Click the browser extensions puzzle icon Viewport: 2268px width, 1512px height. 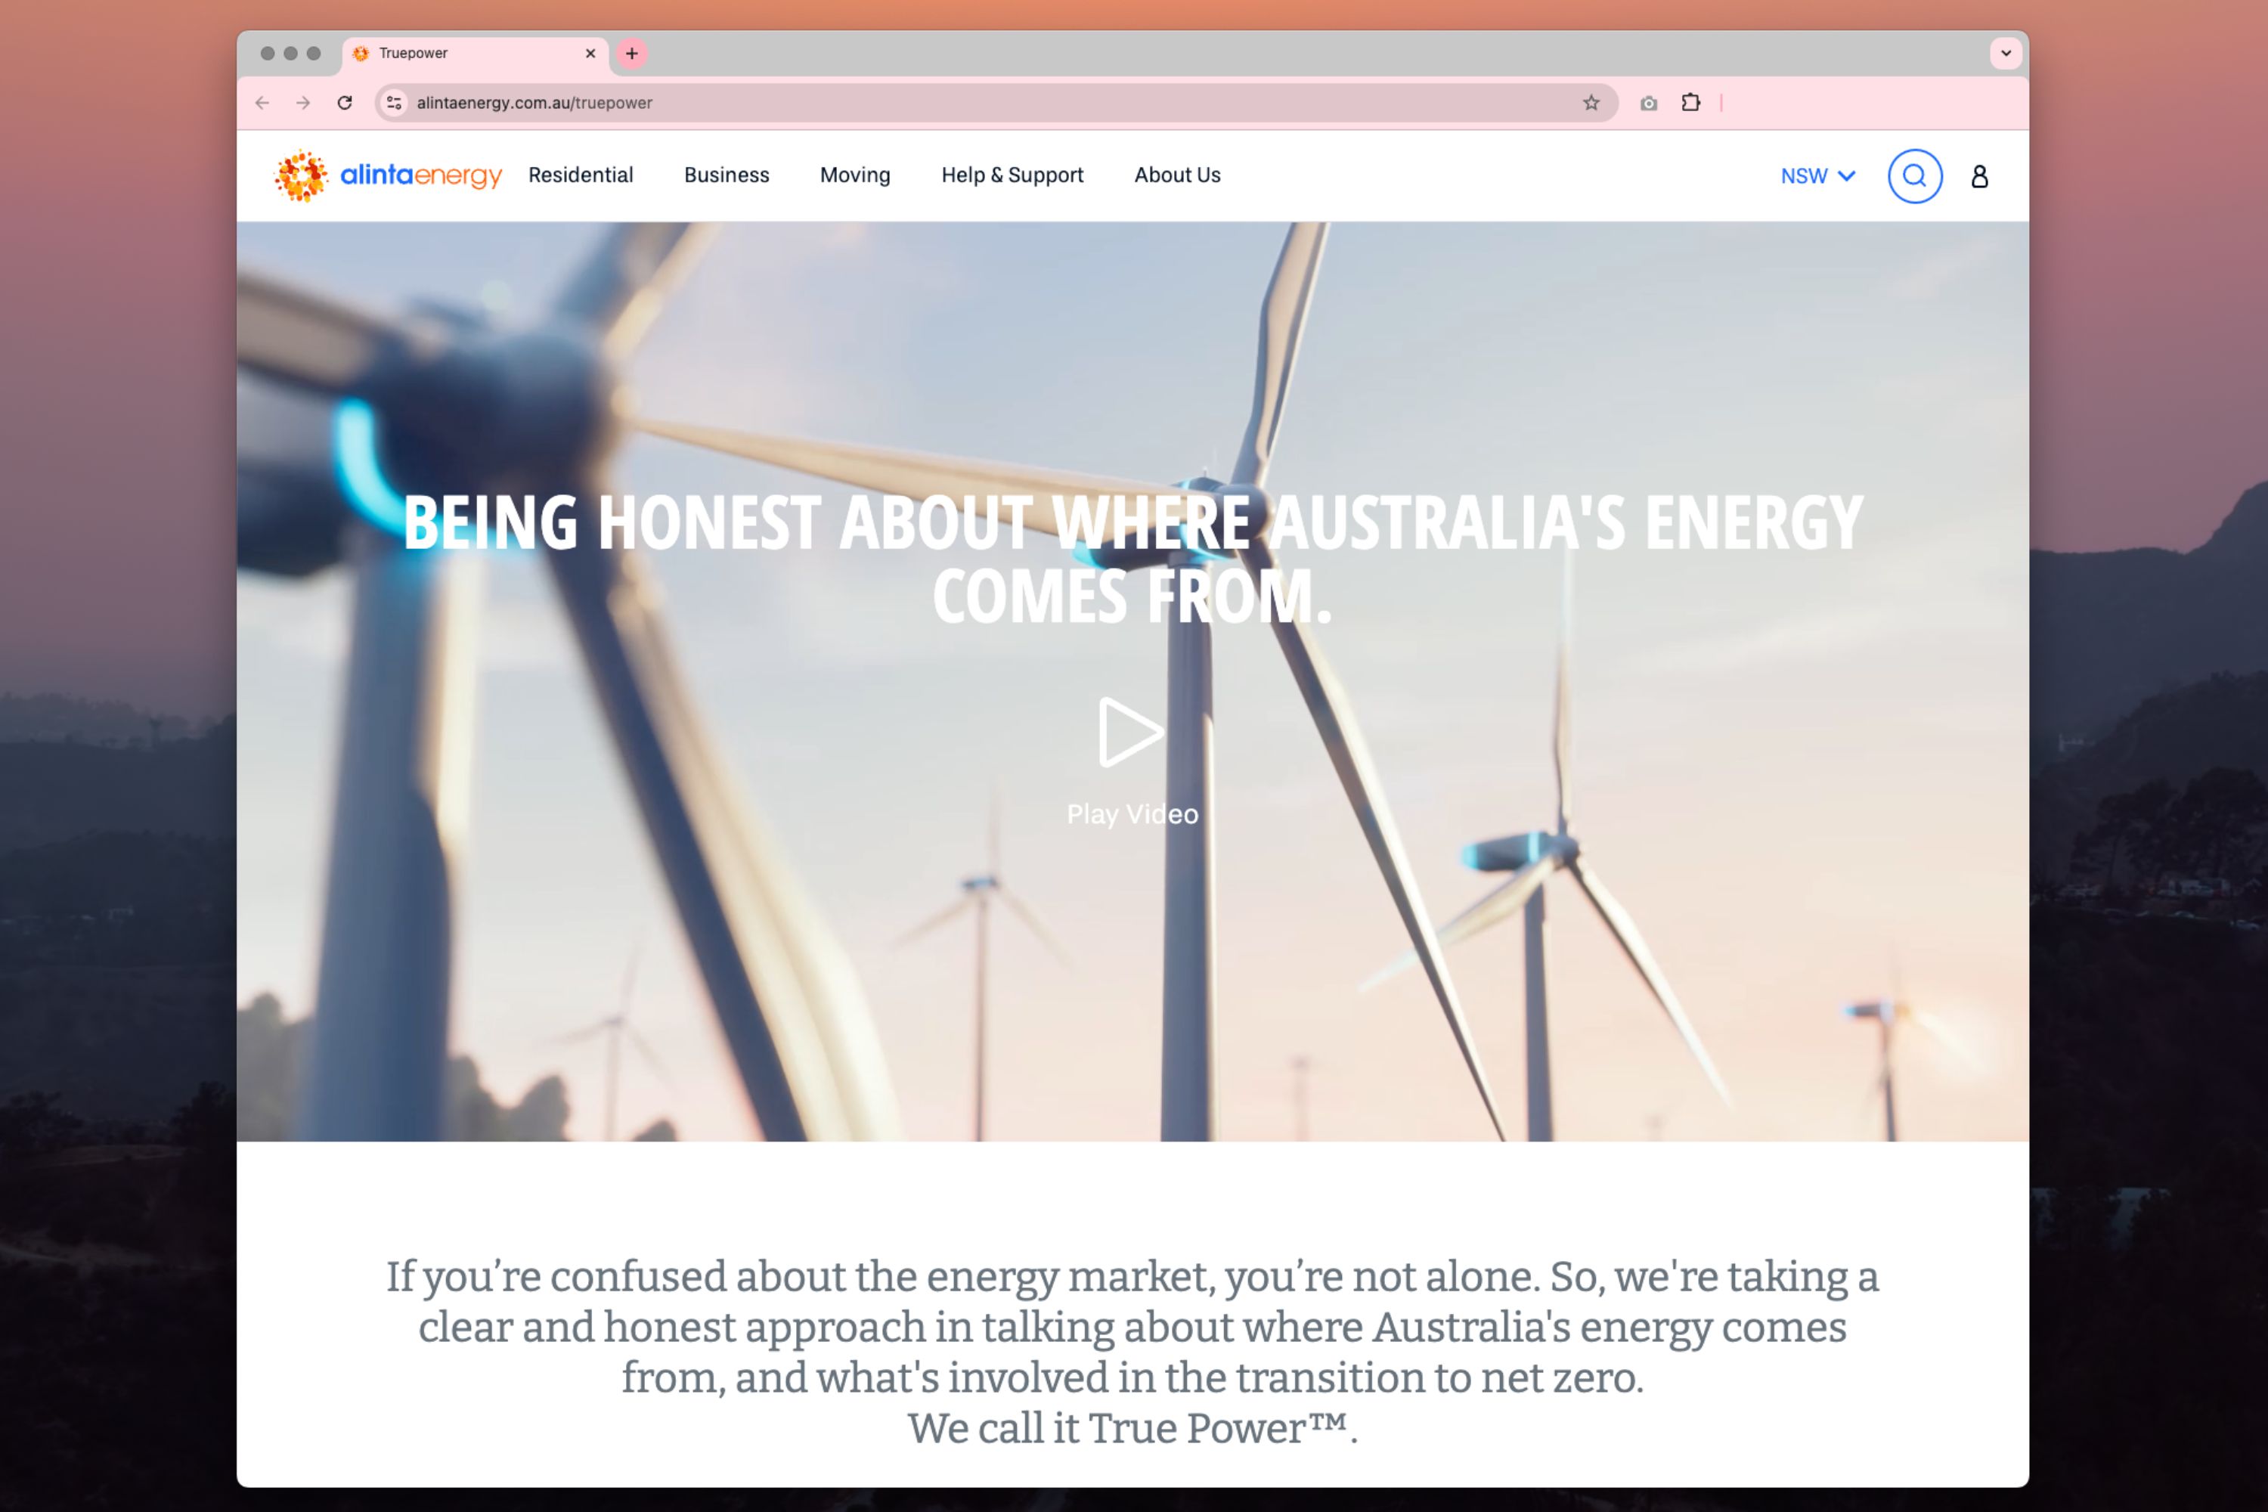[1690, 103]
